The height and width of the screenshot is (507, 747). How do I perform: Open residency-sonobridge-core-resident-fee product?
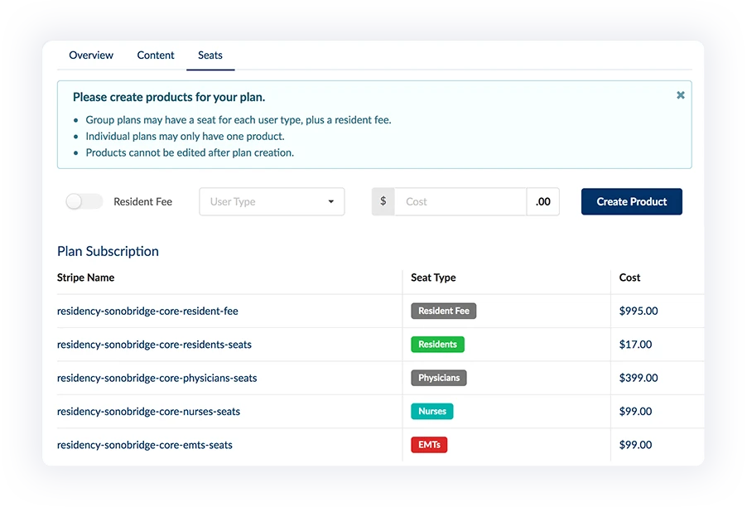(x=147, y=311)
